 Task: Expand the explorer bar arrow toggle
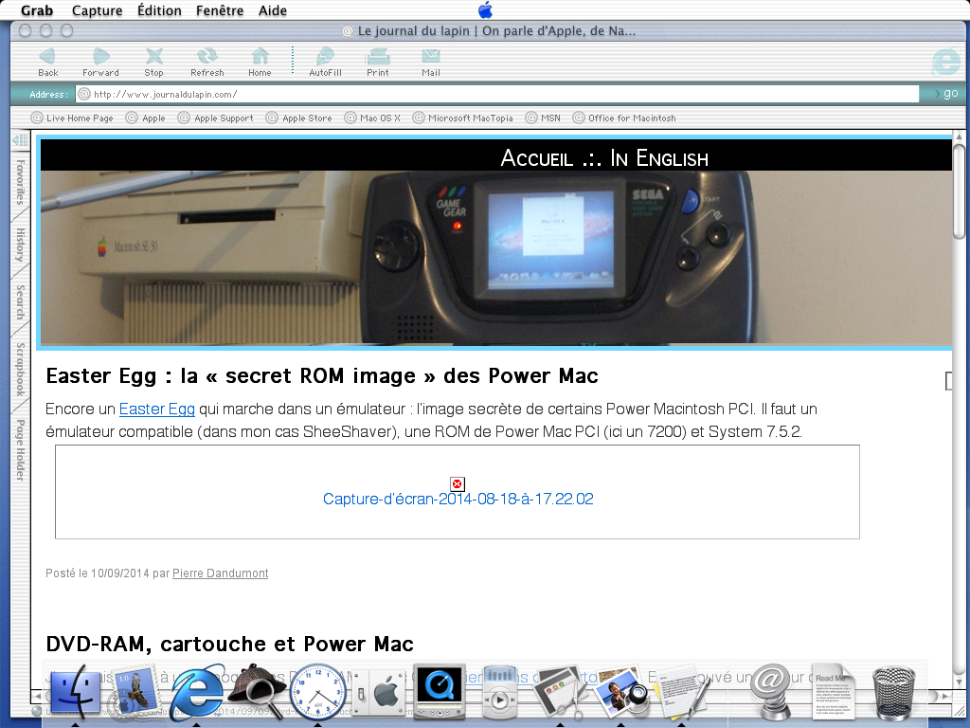click(x=21, y=140)
